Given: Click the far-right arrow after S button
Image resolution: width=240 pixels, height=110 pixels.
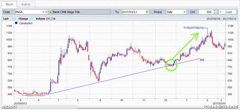Looking at the screenshot, I should click(236, 107).
